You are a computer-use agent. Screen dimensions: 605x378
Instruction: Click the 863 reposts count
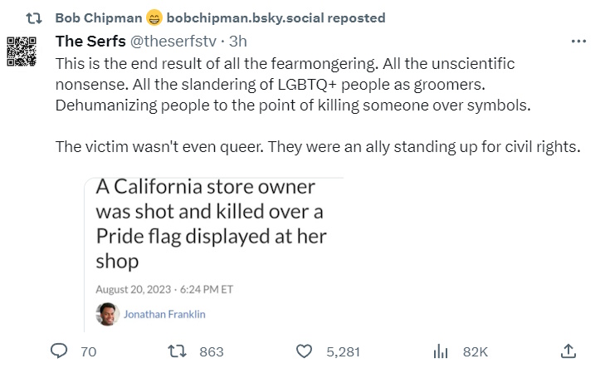(212, 351)
